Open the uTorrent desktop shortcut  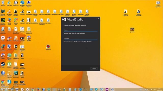tap(9, 65)
